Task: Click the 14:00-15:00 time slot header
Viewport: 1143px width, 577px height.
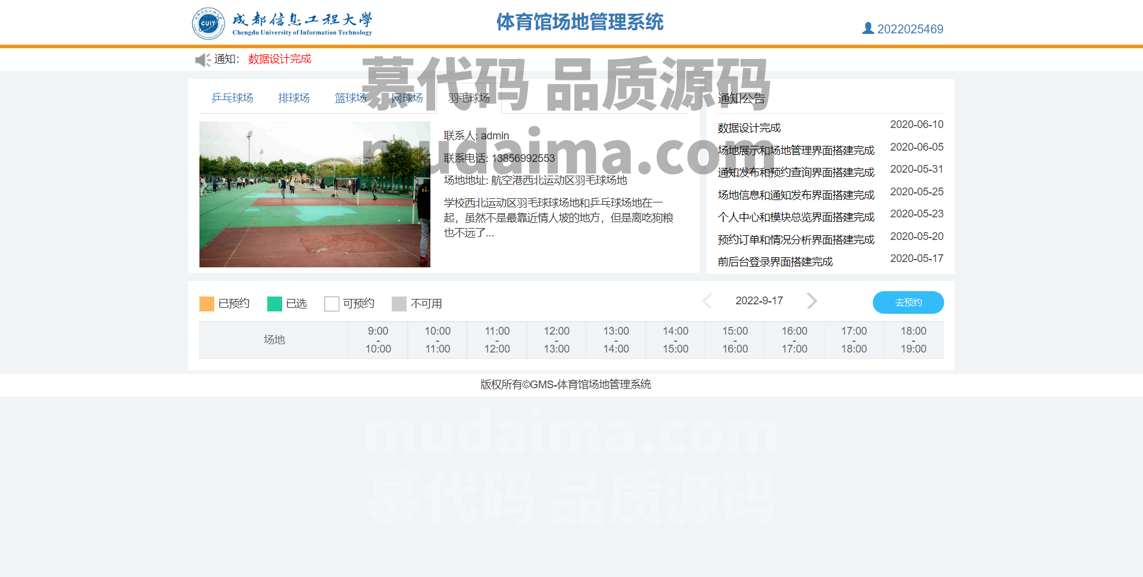Action: (x=676, y=340)
